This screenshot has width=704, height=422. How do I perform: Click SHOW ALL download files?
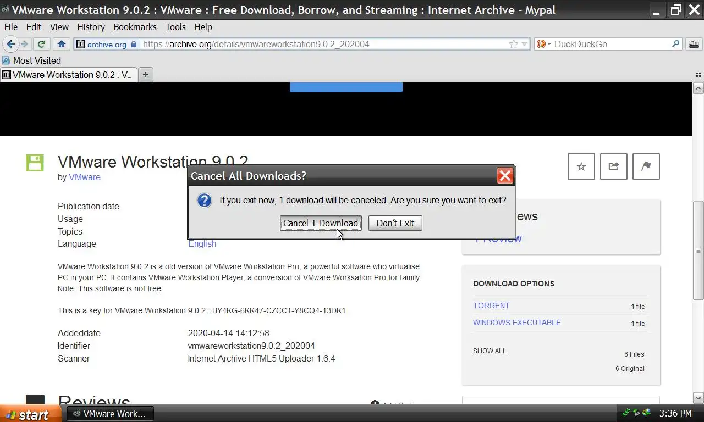490,351
